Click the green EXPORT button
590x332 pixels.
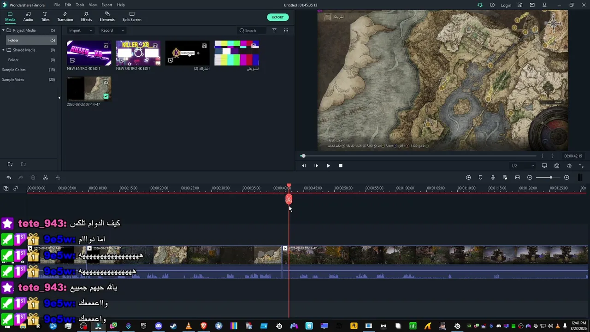(x=277, y=18)
